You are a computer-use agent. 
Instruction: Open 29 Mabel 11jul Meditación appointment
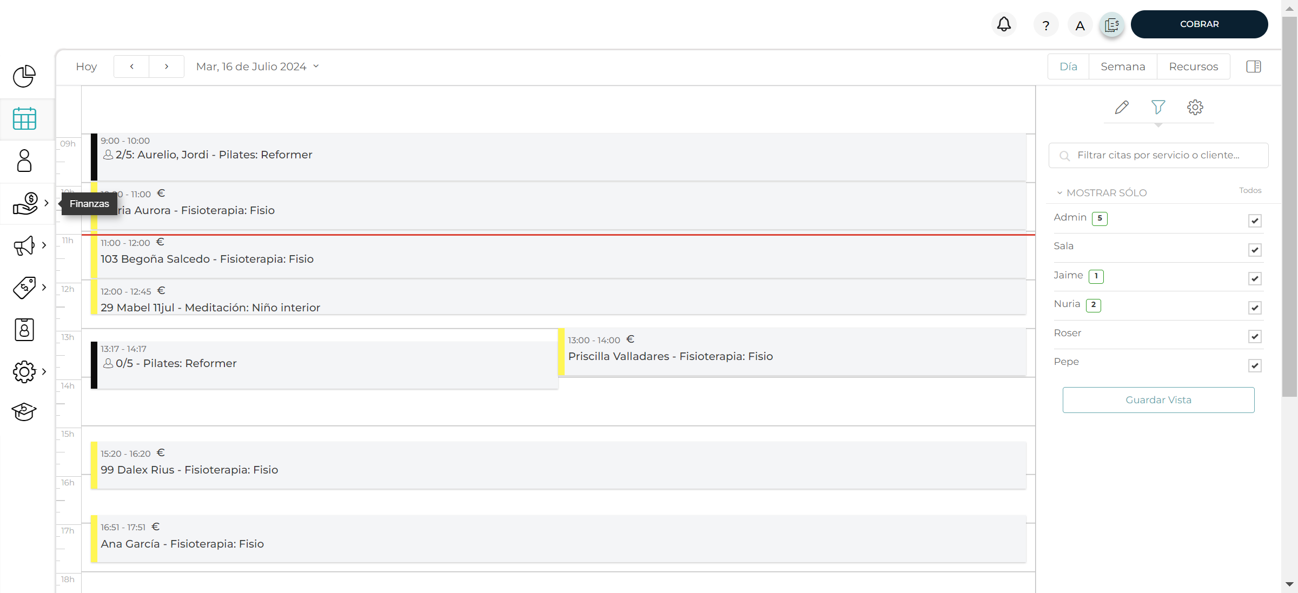[x=558, y=297]
